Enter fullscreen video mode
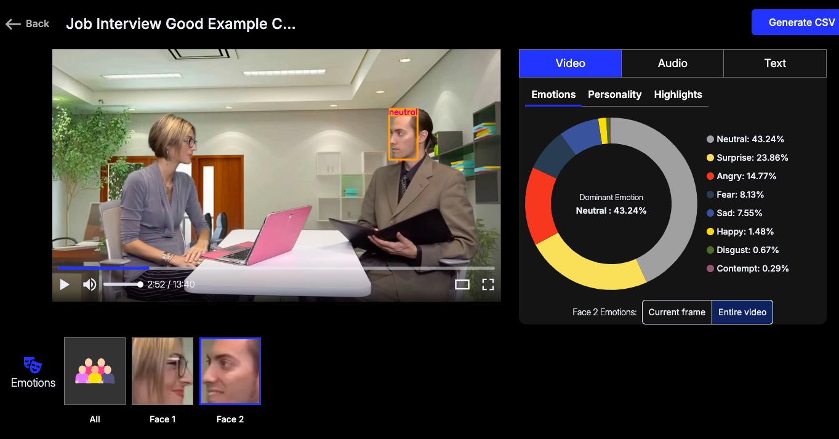Screen dimensions: 839x439 coord(488,284)
